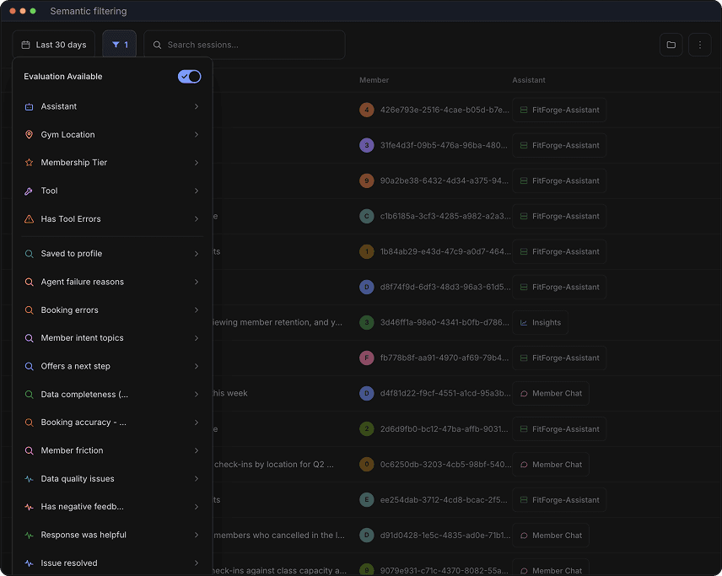This screenshot has height=576, width=722.
Task: Click the Issue resolved pulse icon
Action: point(29,563)
